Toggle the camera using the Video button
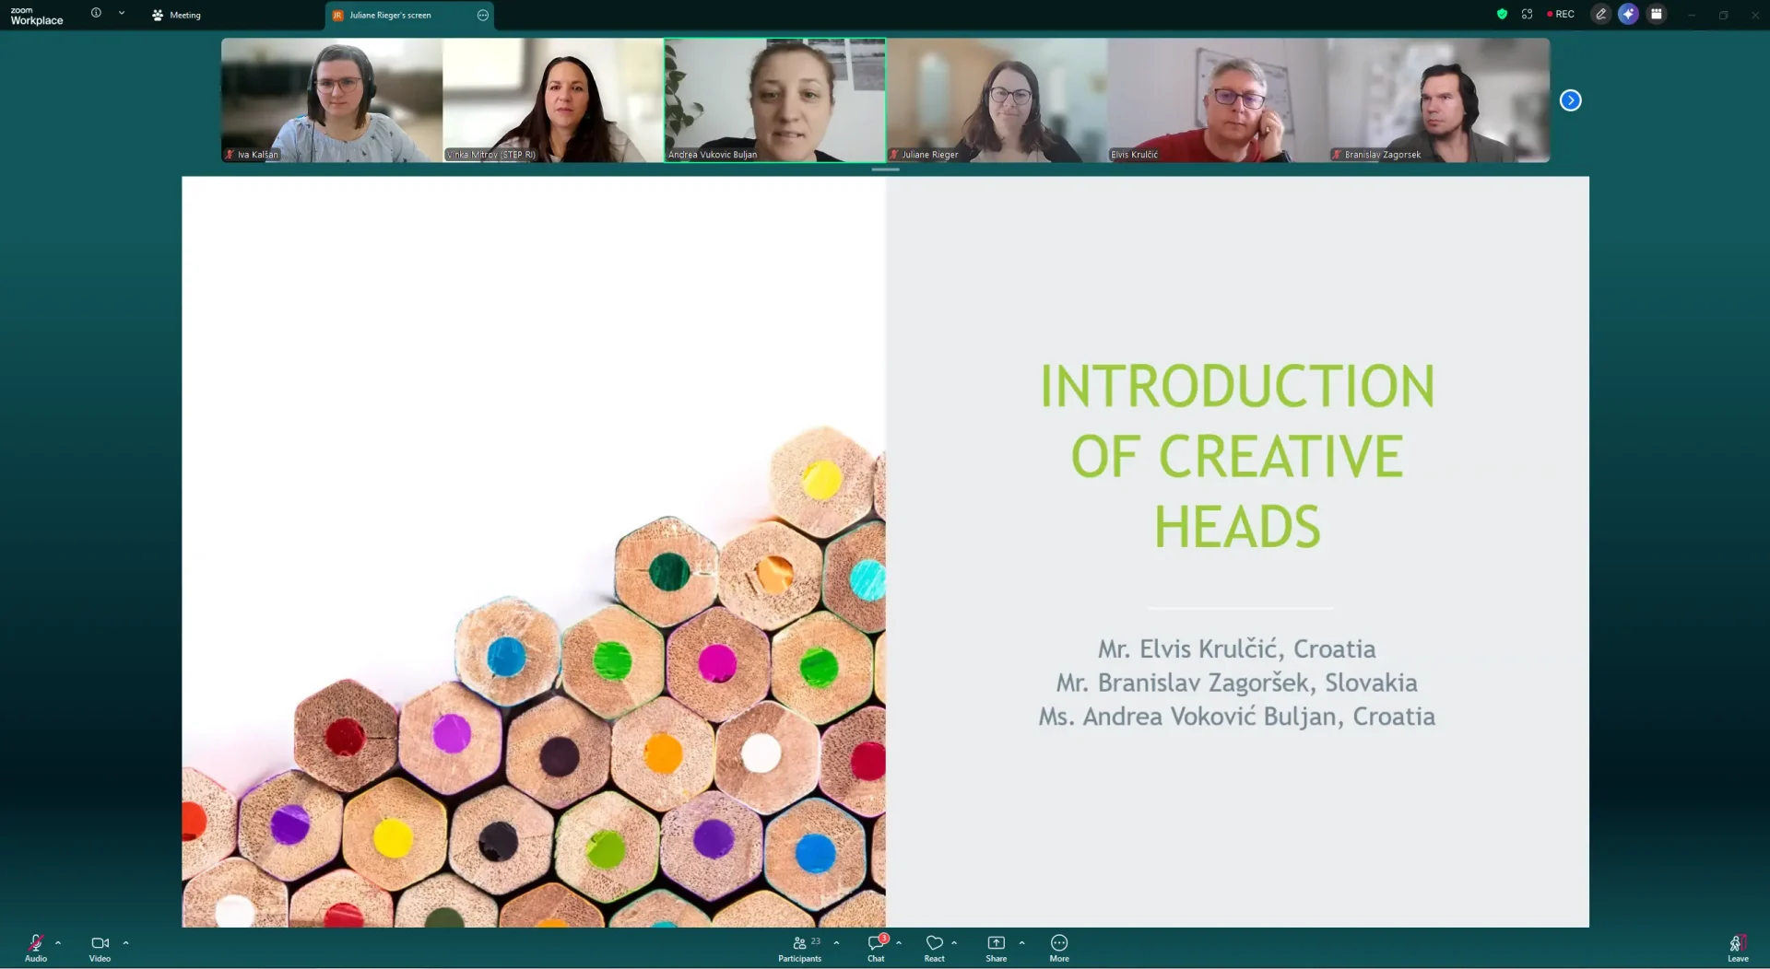The width and height of the screenshot is (1770, 969). (x=100, y=947)
